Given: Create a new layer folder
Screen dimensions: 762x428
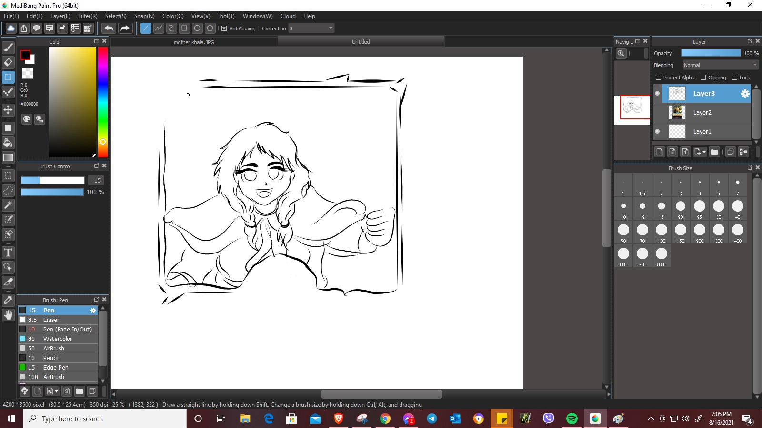Looking at the screenshot, I should coord(714,152).
